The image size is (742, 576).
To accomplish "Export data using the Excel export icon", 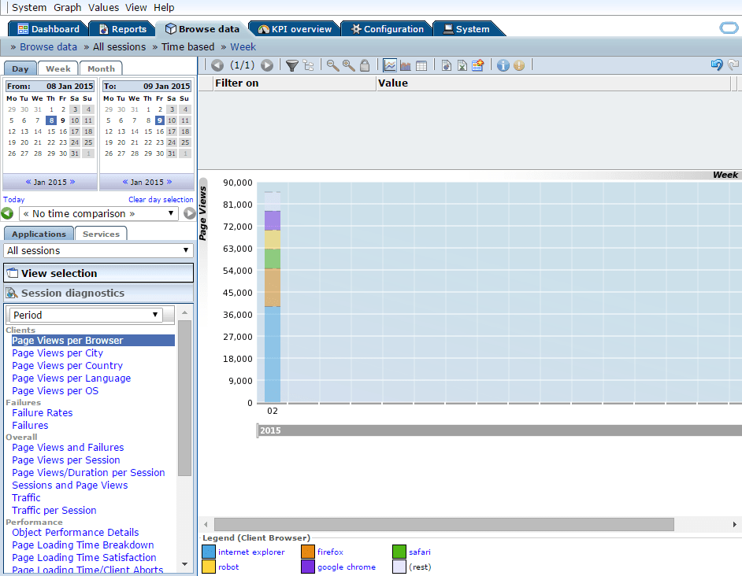I will pos(463,65).
